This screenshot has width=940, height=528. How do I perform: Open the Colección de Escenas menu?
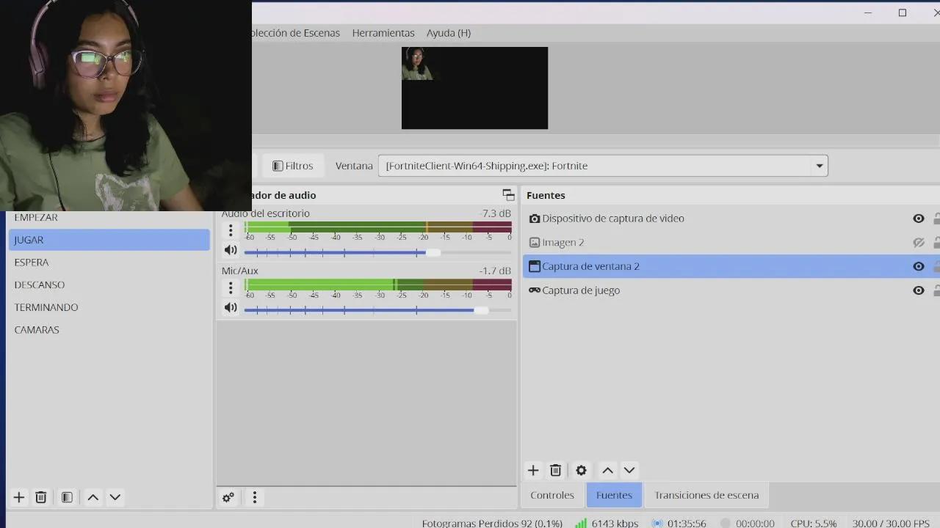[x=296, y=33]
